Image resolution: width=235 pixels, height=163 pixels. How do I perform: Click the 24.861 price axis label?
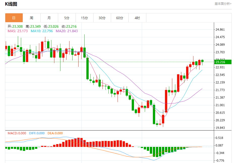(x=220, y=29)
